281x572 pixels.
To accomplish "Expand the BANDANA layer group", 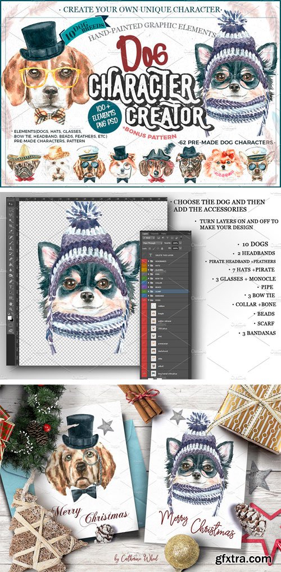I will (x=148, y=296).
